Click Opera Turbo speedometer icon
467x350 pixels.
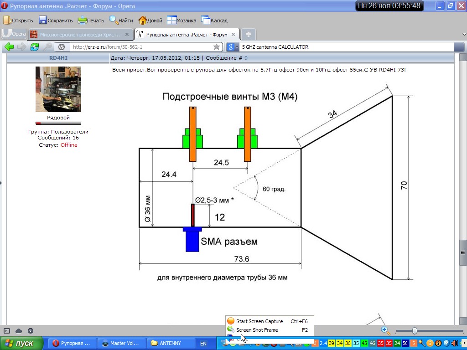pyautogui.click(x=31, y=331)
